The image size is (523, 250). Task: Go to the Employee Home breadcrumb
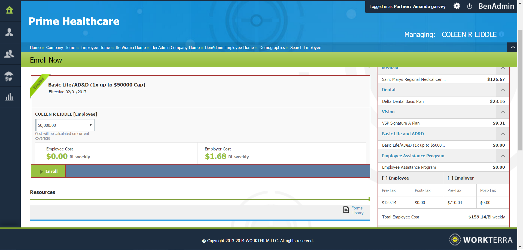[x=95, y=47]
